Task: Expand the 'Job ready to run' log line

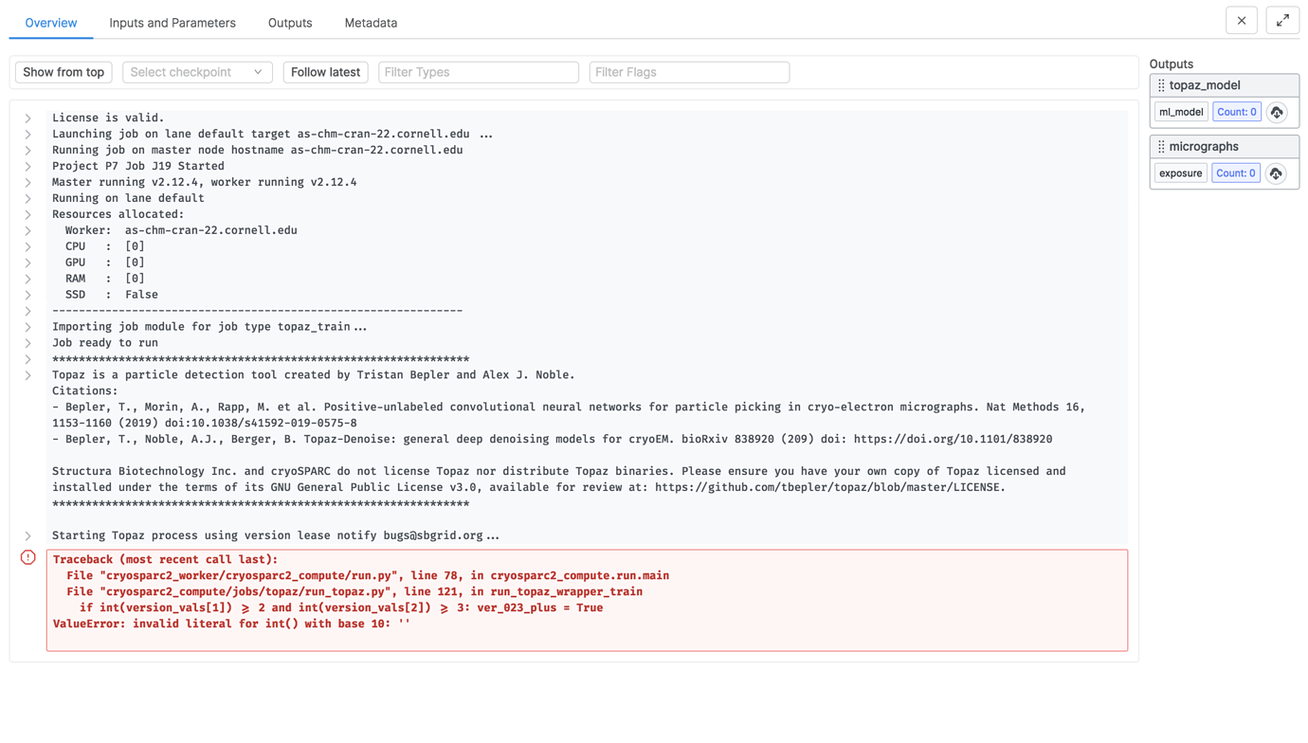Action: pos(27,343)
